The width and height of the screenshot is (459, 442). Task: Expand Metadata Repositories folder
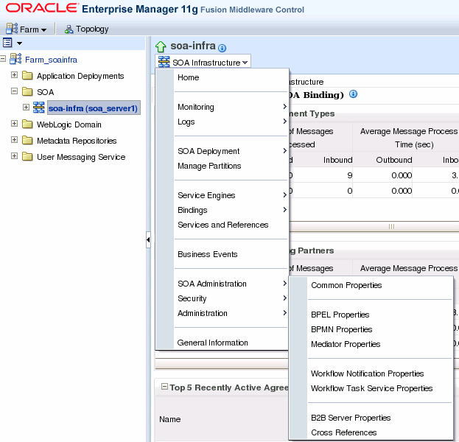coord(14,140)
